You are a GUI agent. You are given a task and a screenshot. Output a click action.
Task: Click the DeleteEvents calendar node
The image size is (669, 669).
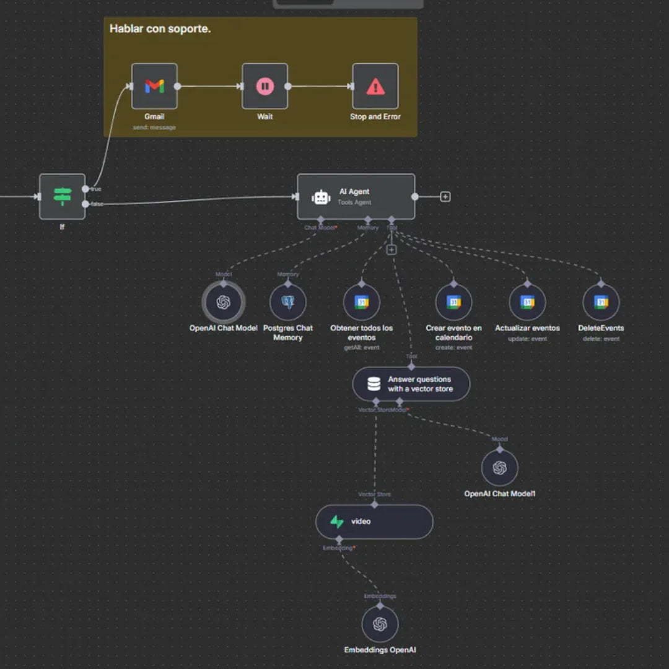pos(601,302)
